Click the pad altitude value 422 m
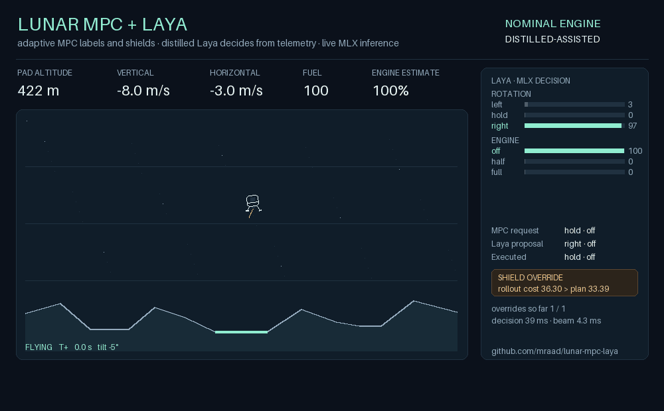This screenshot has width=664, height=411. click(38, 91)
